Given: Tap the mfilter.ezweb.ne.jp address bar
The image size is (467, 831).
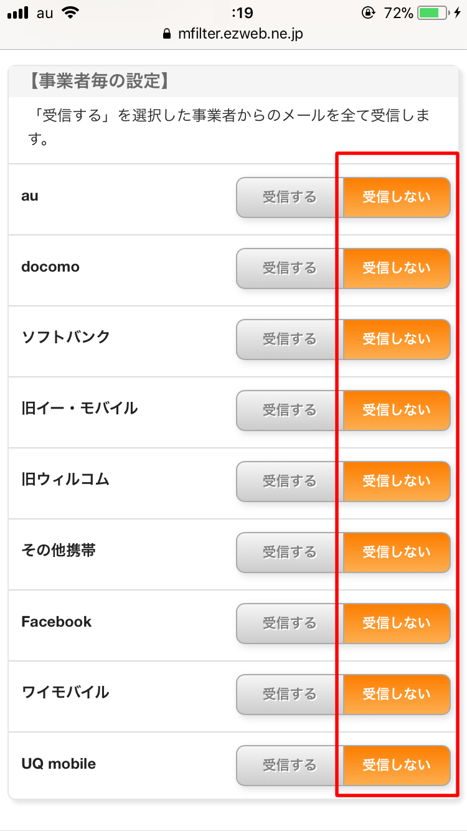Looking at the screenshot, I should tap(240, 34).
